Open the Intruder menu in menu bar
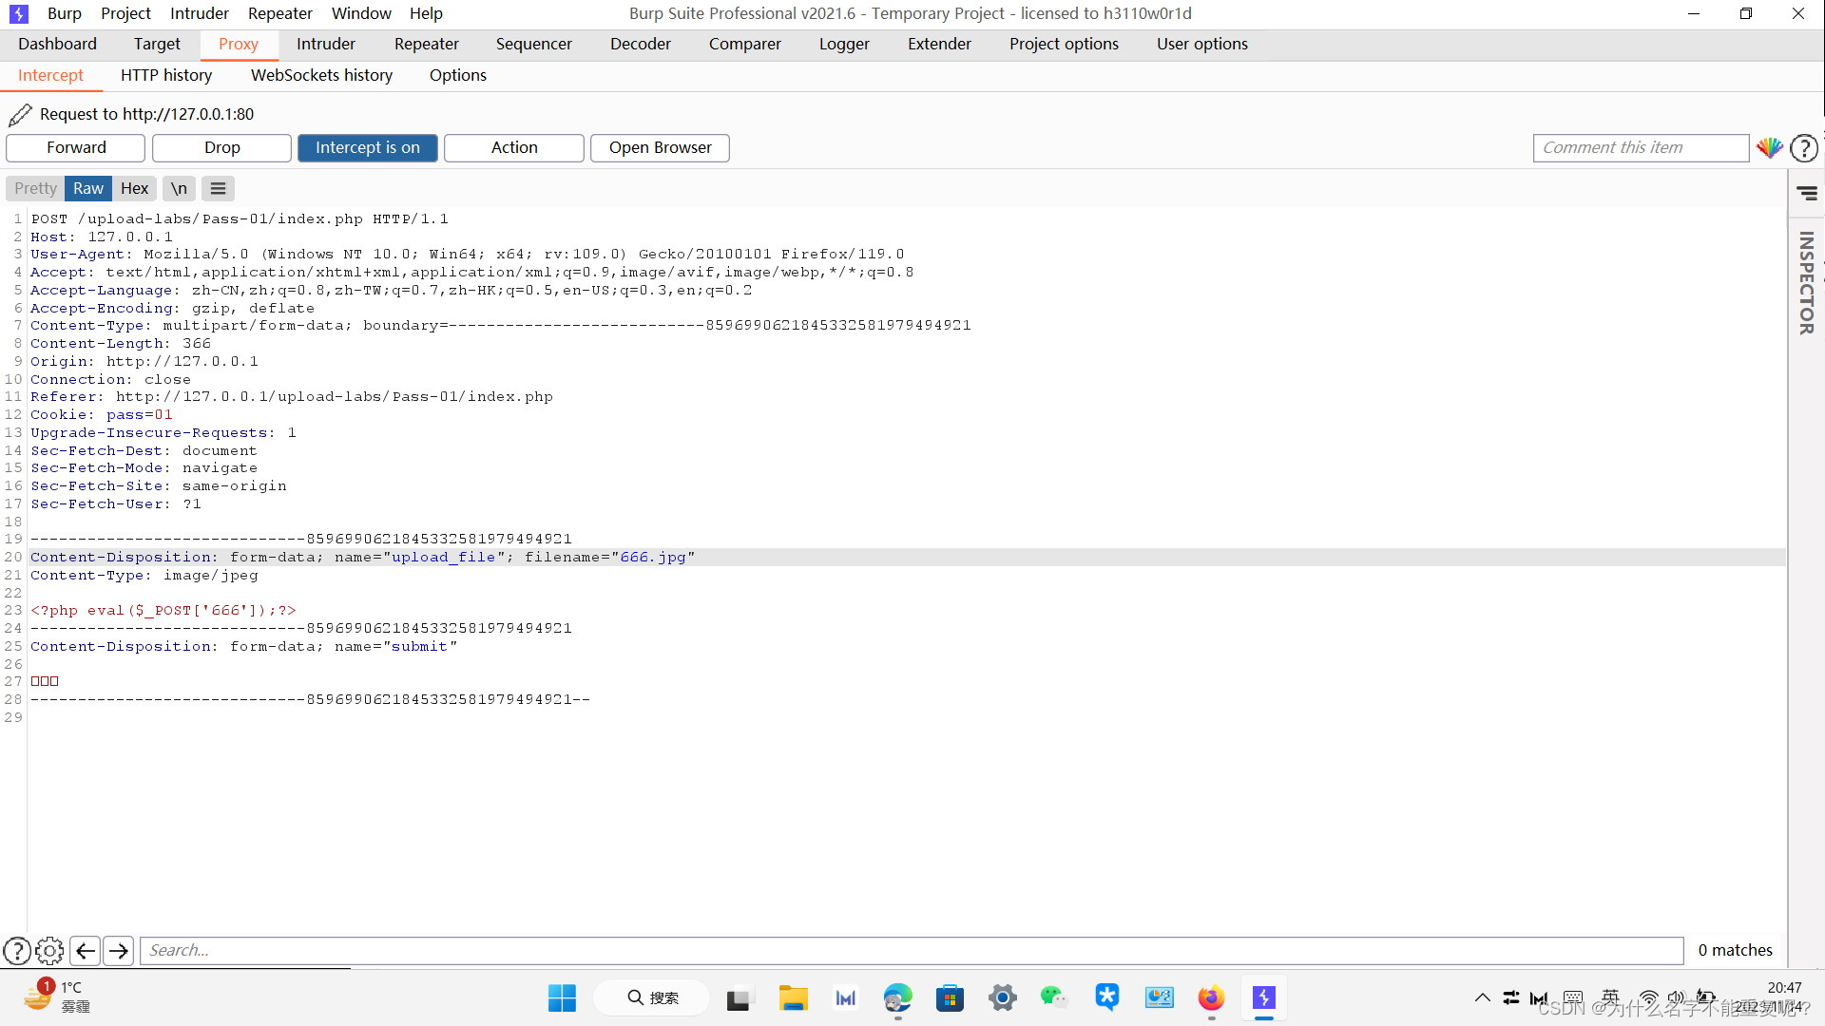 pyautogui.click(x=200, y=13)
